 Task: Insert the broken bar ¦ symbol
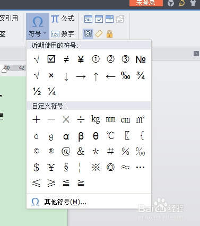(80, 167)
